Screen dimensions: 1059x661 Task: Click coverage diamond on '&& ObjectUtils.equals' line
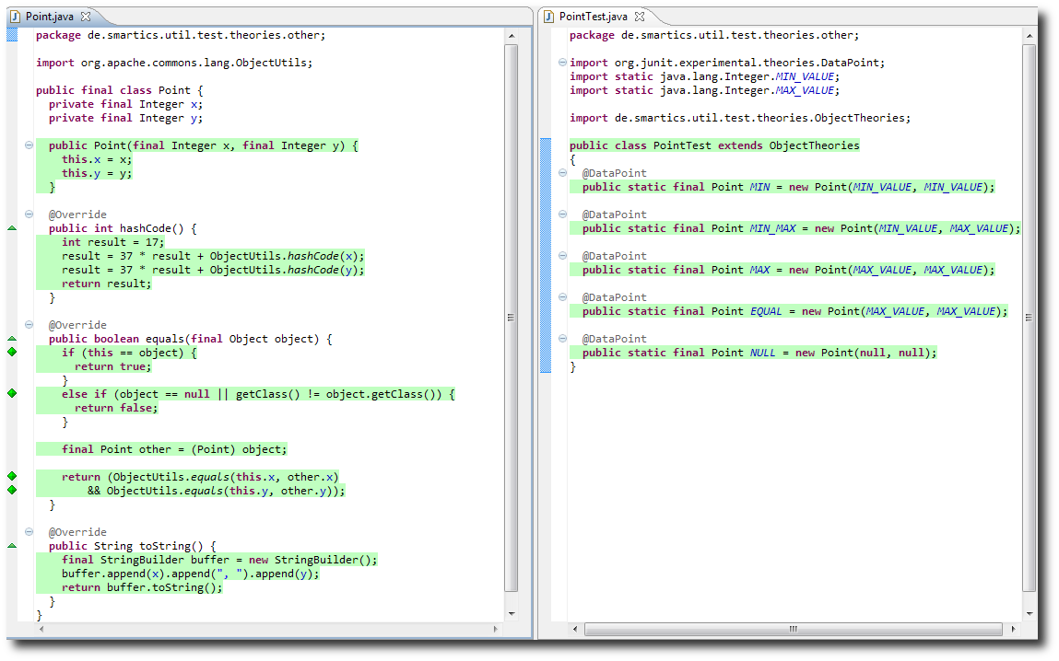pos(12,490)
